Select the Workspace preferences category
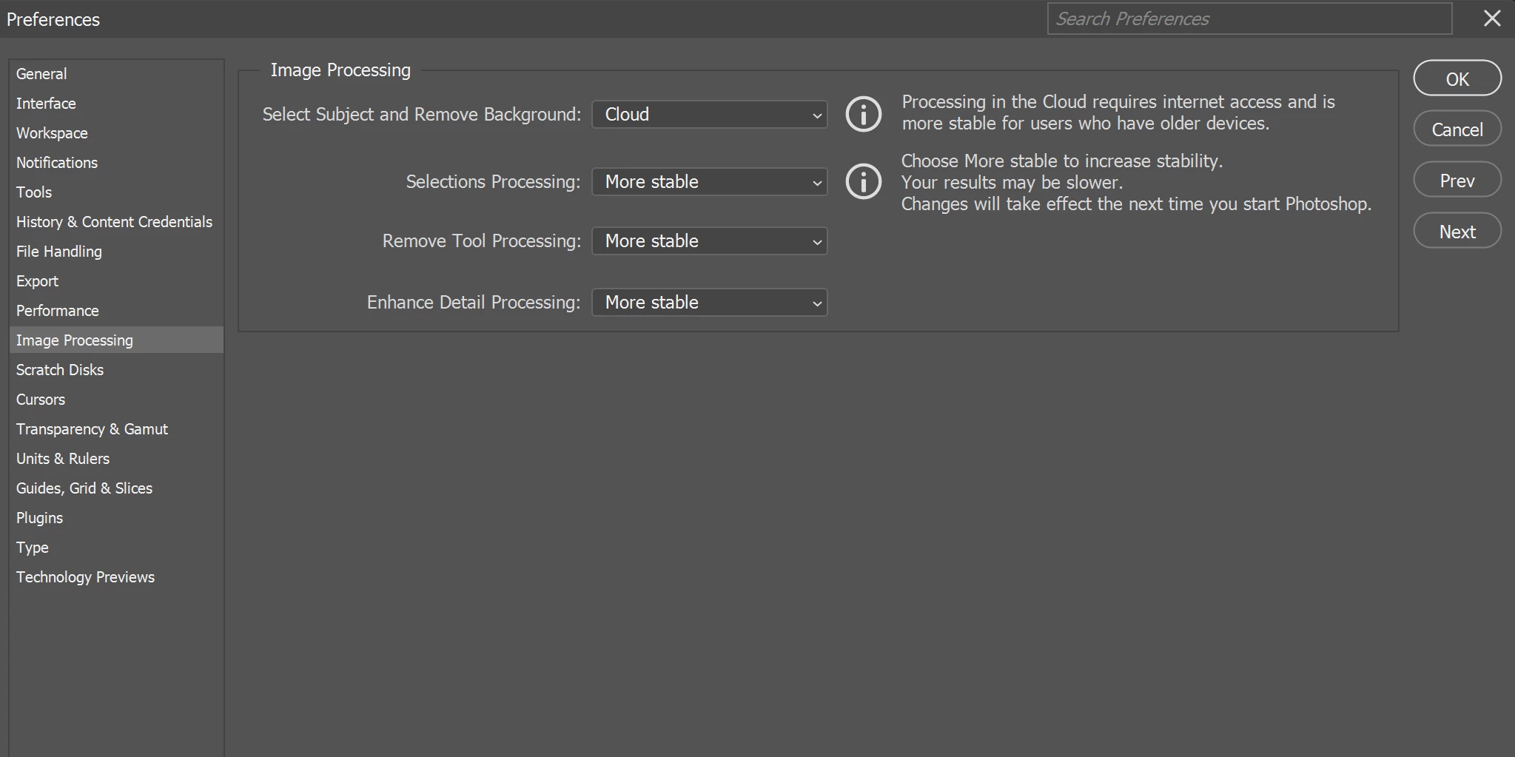Viewport: 1515px width, 757px height. click(116, 133)
